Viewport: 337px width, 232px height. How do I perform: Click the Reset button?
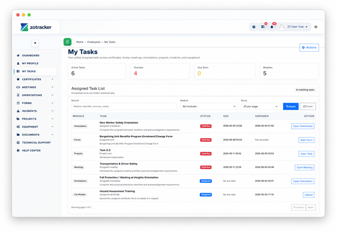pos(308,106)
